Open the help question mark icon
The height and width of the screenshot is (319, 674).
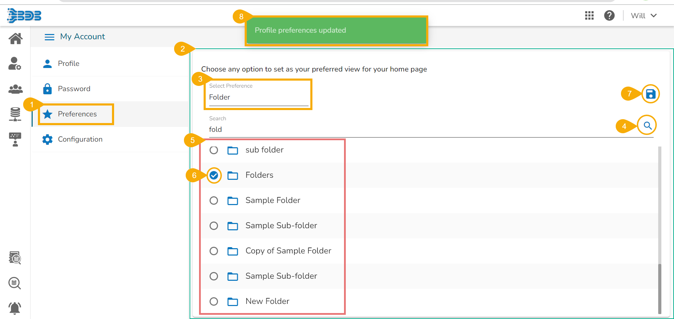coord(609,15)
